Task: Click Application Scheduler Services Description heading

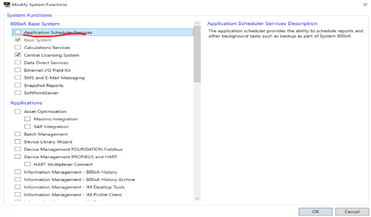Action: tap(262, 24)
